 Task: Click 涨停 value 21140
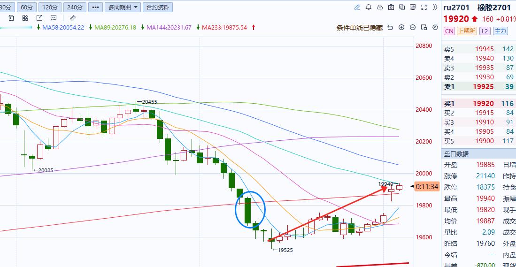485,176
